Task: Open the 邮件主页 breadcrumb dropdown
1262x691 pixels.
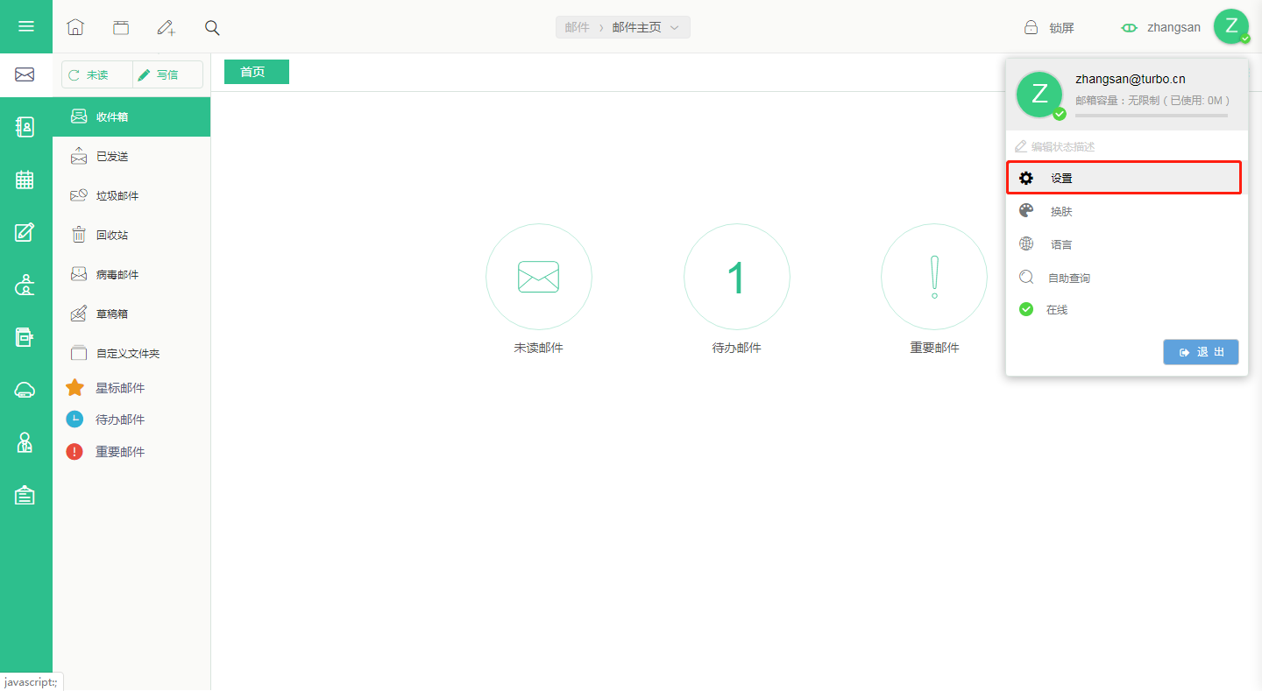Action: 646,27
